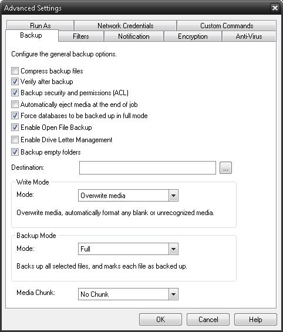Enable Drive Letter Management checkbox

coord(15,140)
